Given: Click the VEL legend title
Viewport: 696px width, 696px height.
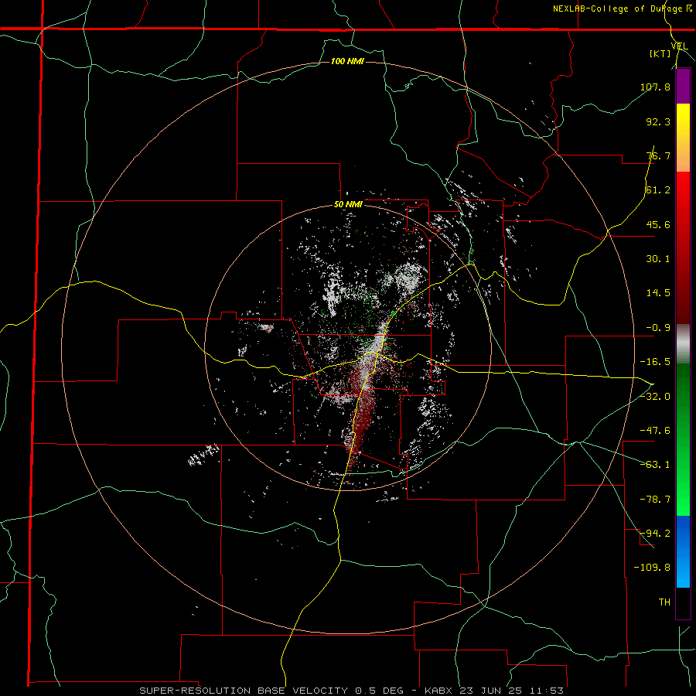Looking at the screenshot, I should coord(680,46).
